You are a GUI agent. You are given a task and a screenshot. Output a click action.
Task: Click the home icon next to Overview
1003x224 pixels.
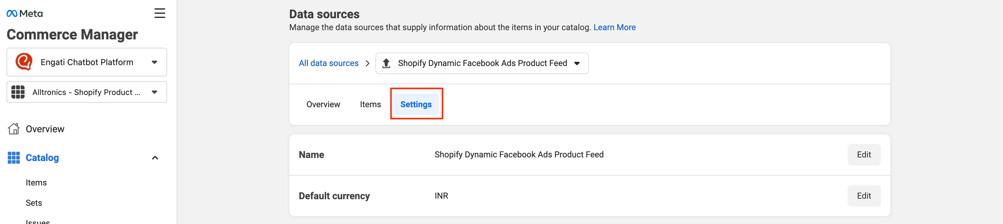(x=14, y=128)
